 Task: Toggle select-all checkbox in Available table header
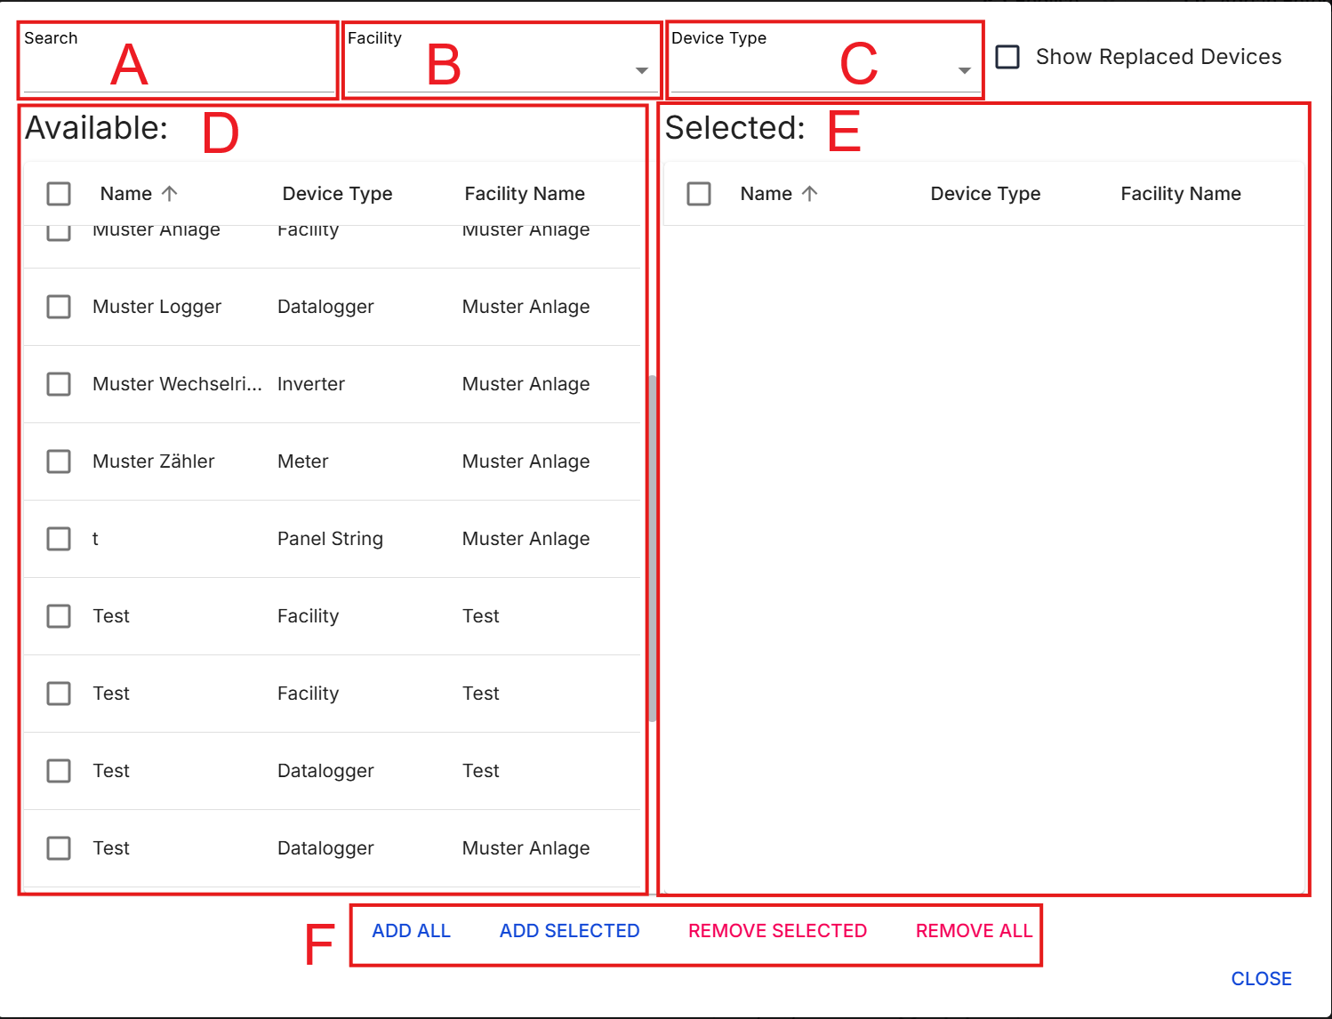point(59,194)
